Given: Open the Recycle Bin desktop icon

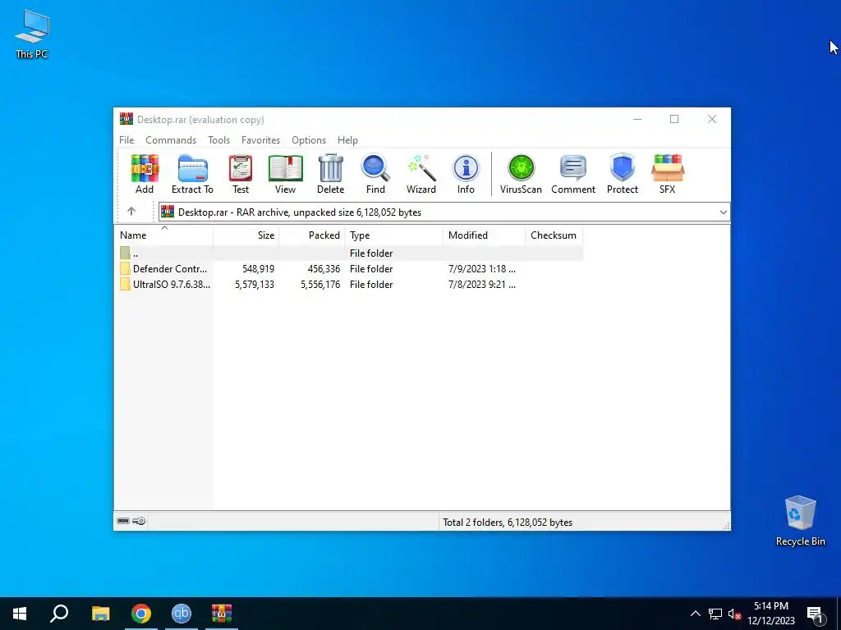Looking at the screenshot, I should click(800, 521).
